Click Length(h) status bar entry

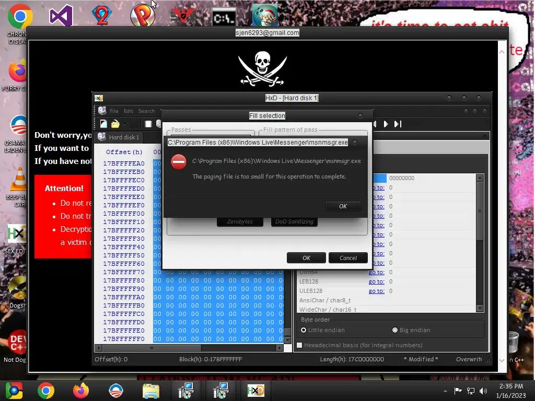(x=352, y=359)
